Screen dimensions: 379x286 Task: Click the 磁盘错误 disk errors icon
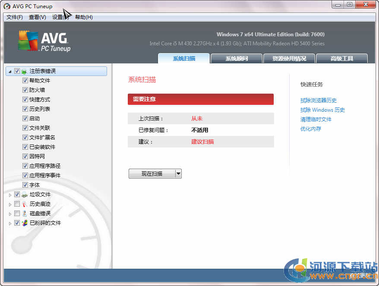coord(24,214)
